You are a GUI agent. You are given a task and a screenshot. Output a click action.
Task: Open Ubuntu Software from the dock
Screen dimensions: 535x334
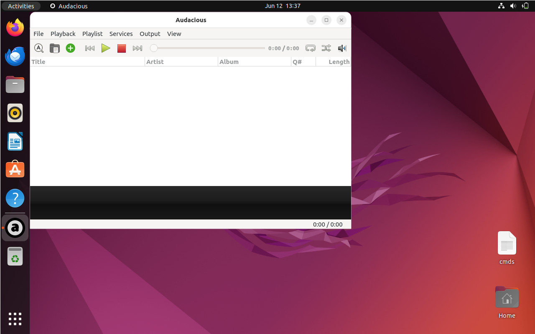click(15, 170)
